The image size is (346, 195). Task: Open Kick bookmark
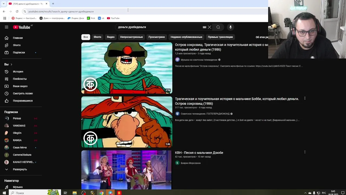91,18
